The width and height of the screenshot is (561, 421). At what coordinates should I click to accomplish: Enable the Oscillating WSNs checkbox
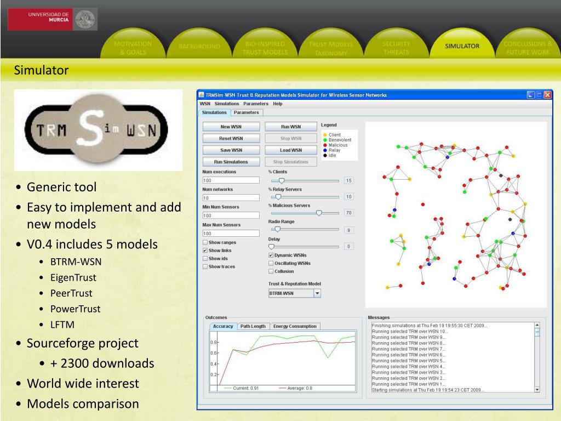click(x=271, y=263)
